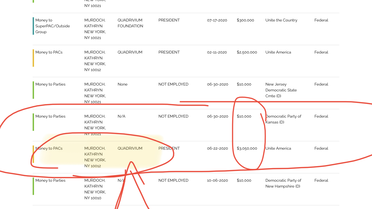The width and height of the screenshot is (372, 209).
Task: Select the $3,050,000 amount
Action: coord(247,149)
